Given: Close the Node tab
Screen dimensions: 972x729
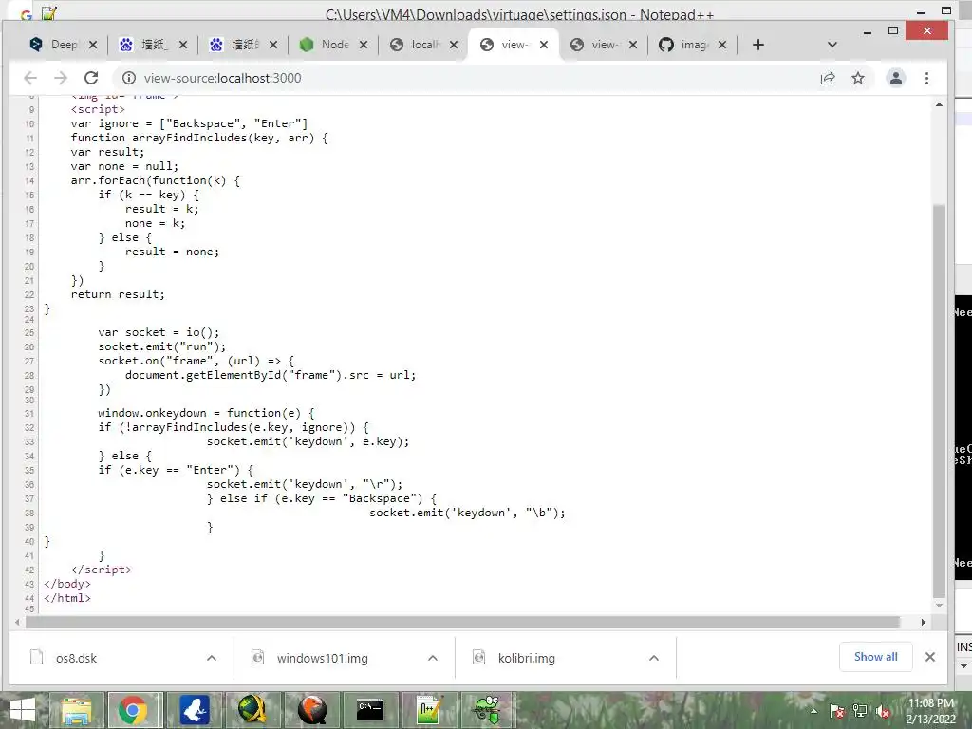Looking at the screenshot, I should click(x=364, y=45).
